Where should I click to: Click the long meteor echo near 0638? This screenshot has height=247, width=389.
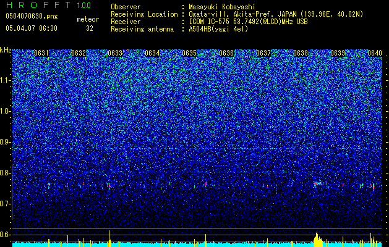[318, 183]
